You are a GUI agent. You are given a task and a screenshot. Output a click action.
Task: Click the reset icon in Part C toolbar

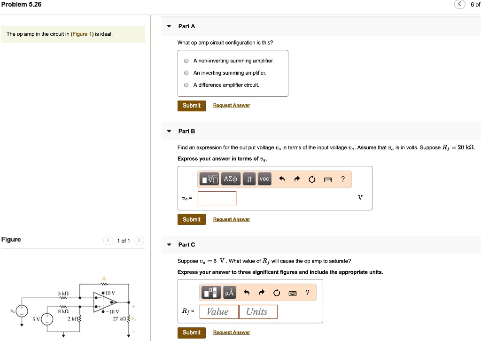point(276,292)
